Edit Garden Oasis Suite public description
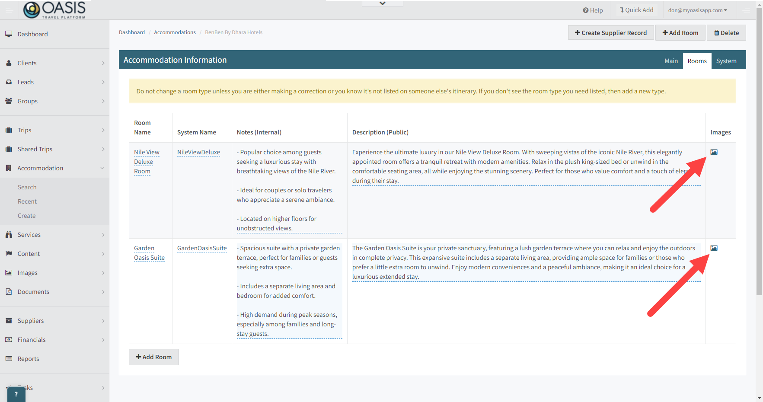 pos(526,262)
